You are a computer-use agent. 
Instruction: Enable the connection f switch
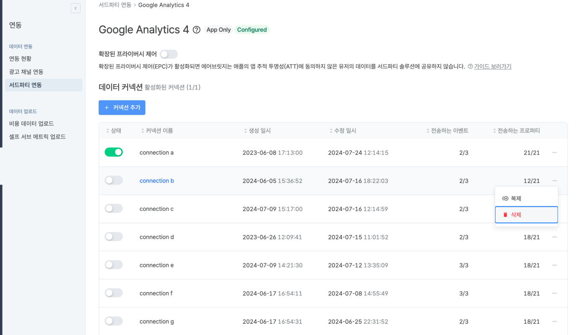point(114,293)
